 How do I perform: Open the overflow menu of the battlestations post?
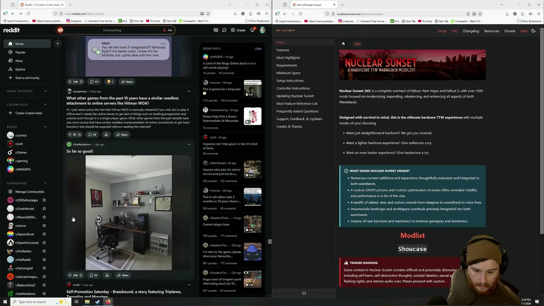tap(189, 144)
